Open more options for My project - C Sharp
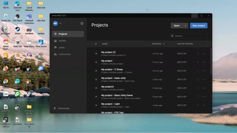The height and width of the screenshot is (133, 237). [x=204, y=71]
